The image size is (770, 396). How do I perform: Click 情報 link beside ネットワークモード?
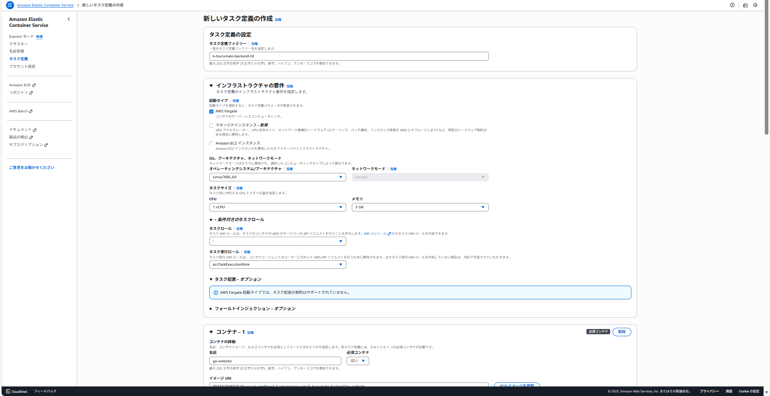pos(393,169)
